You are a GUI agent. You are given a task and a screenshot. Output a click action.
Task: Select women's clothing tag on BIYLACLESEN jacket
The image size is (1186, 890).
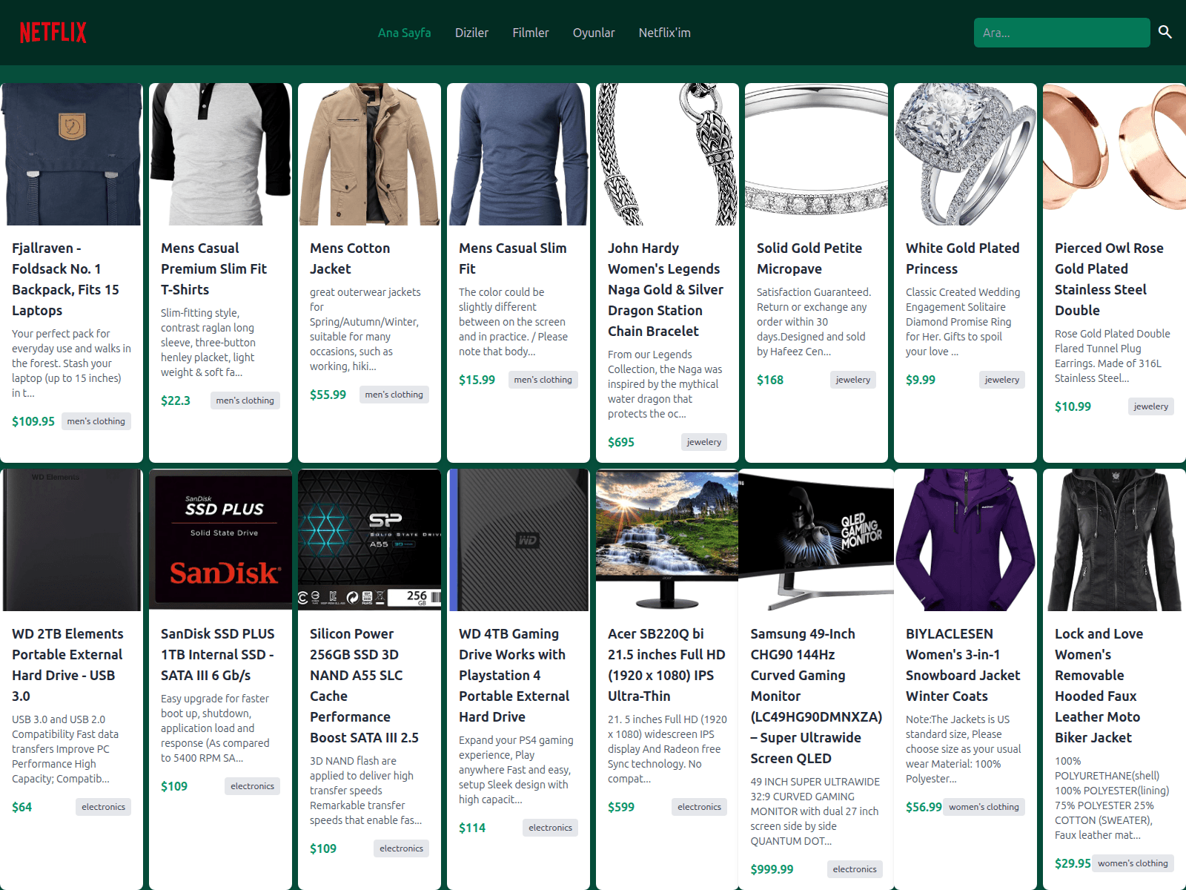coord(984,807)
